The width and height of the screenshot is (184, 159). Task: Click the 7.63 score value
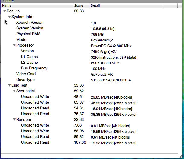coord(78,125)
